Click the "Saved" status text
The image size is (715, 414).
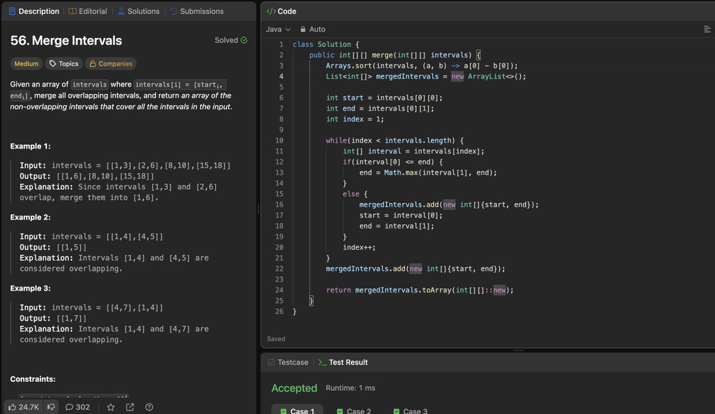click(276, 339)
